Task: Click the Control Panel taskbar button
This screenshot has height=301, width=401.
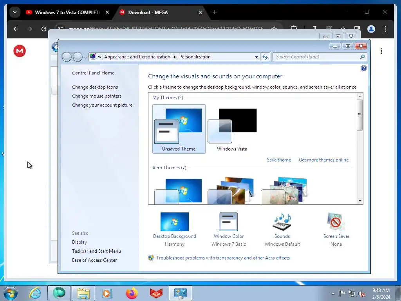Action: click(180, 293)
